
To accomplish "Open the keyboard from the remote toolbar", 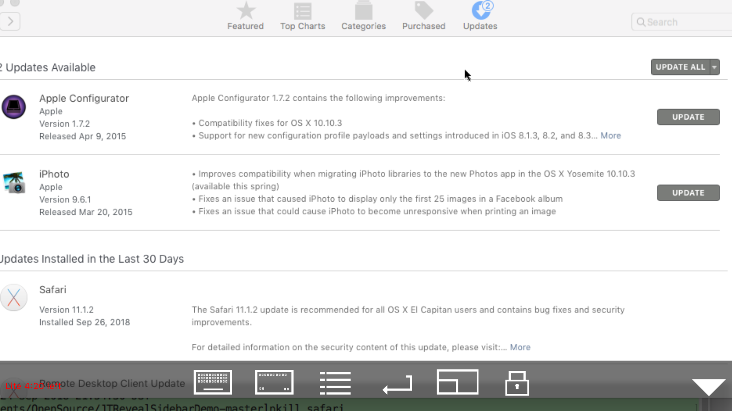I will coord(213,382).
